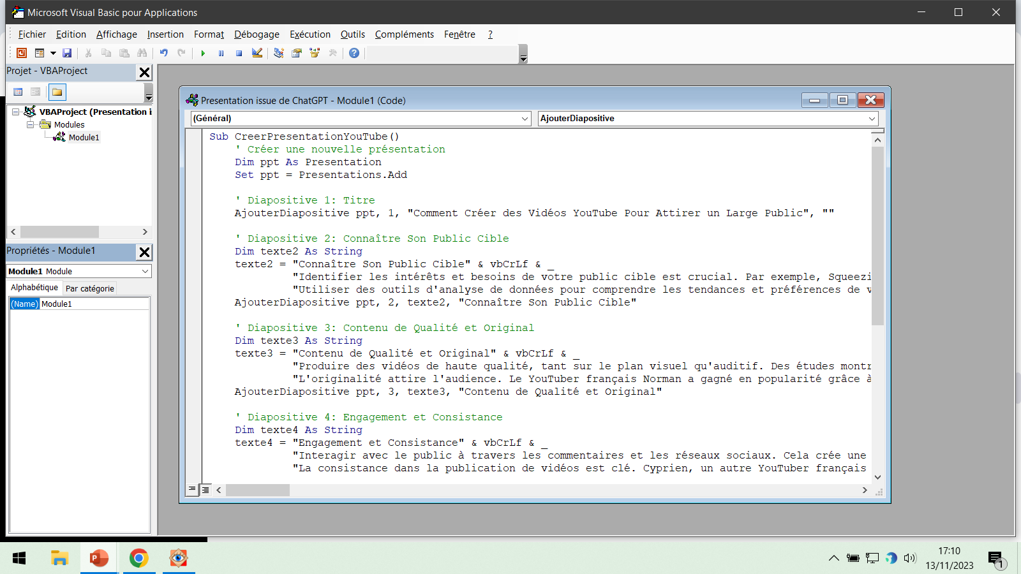The image size is (1021, 574).
Task: Open the AjouterDiapositive procedure dropdown
Action: point(872,118)
